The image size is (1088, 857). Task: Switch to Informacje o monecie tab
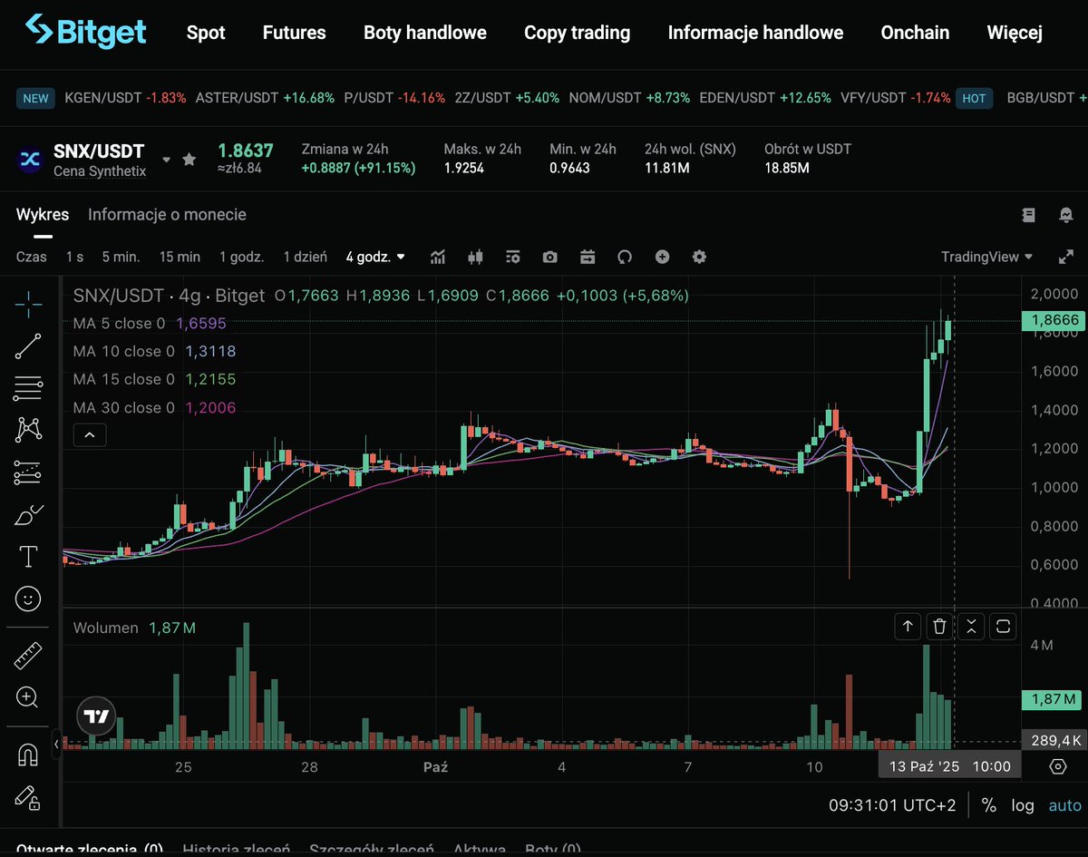point(167,215)
